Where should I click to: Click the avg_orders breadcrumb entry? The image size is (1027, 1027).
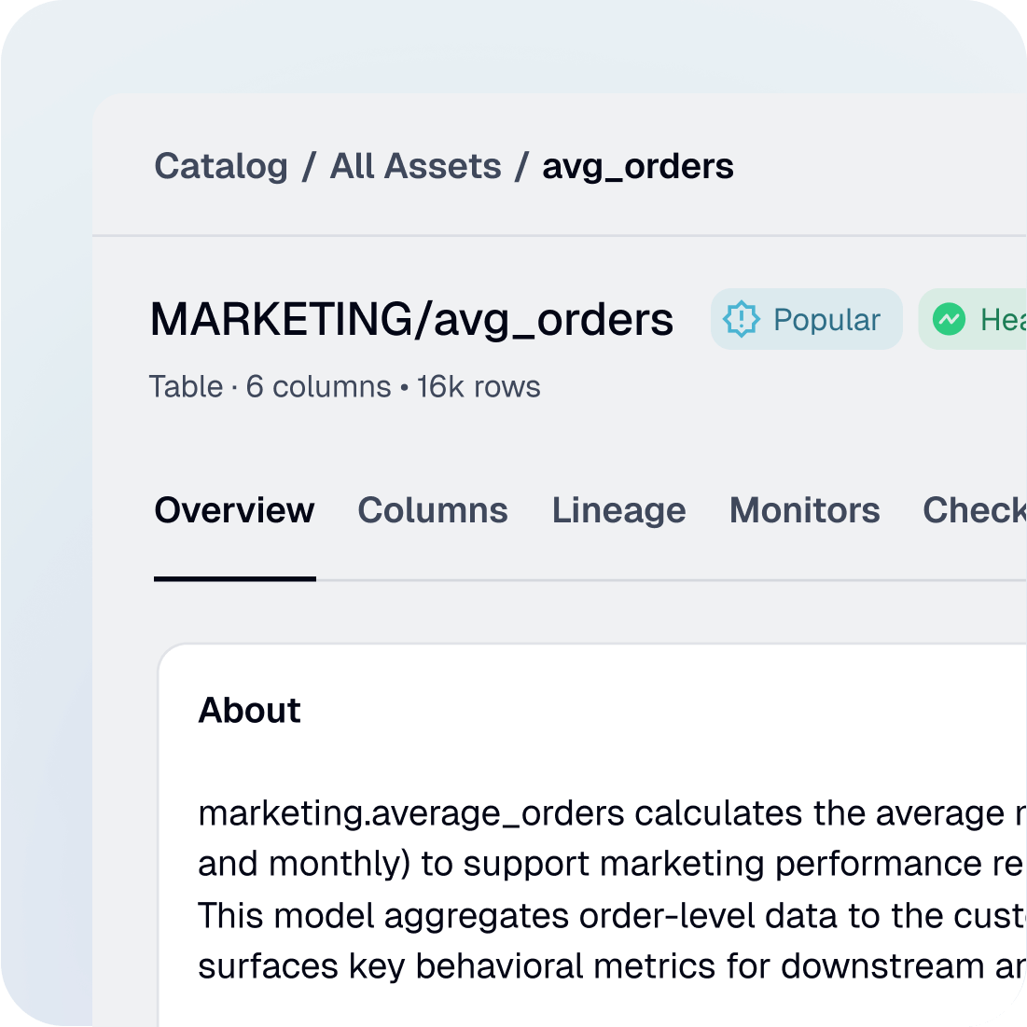tap(638, 166)
